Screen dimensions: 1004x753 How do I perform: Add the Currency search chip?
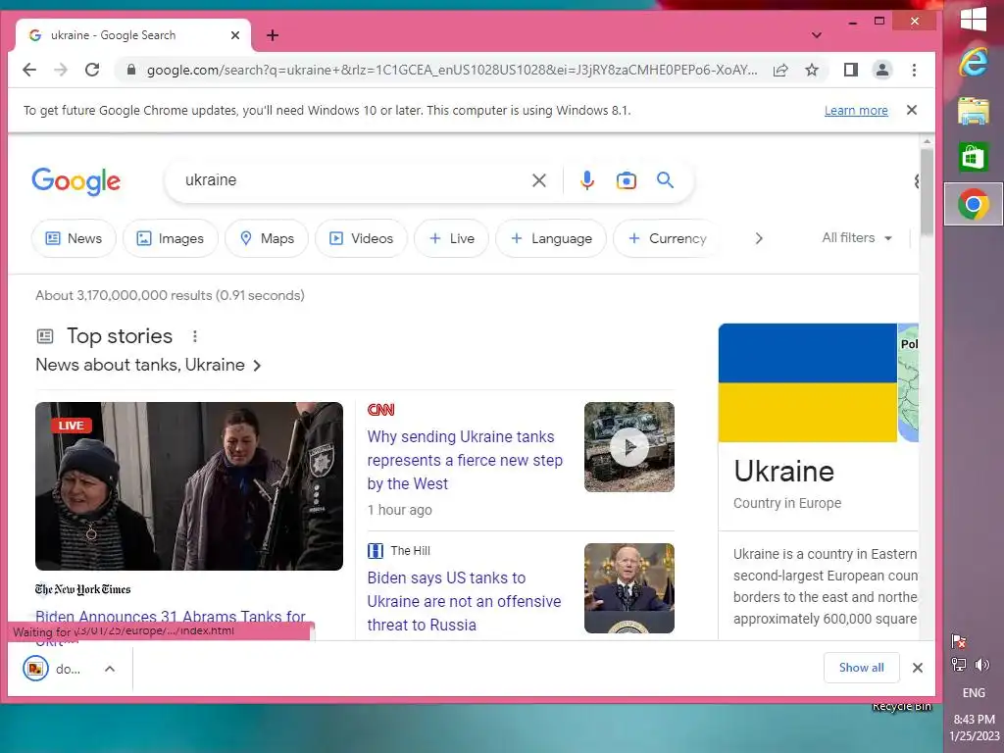tap(666, 238)
